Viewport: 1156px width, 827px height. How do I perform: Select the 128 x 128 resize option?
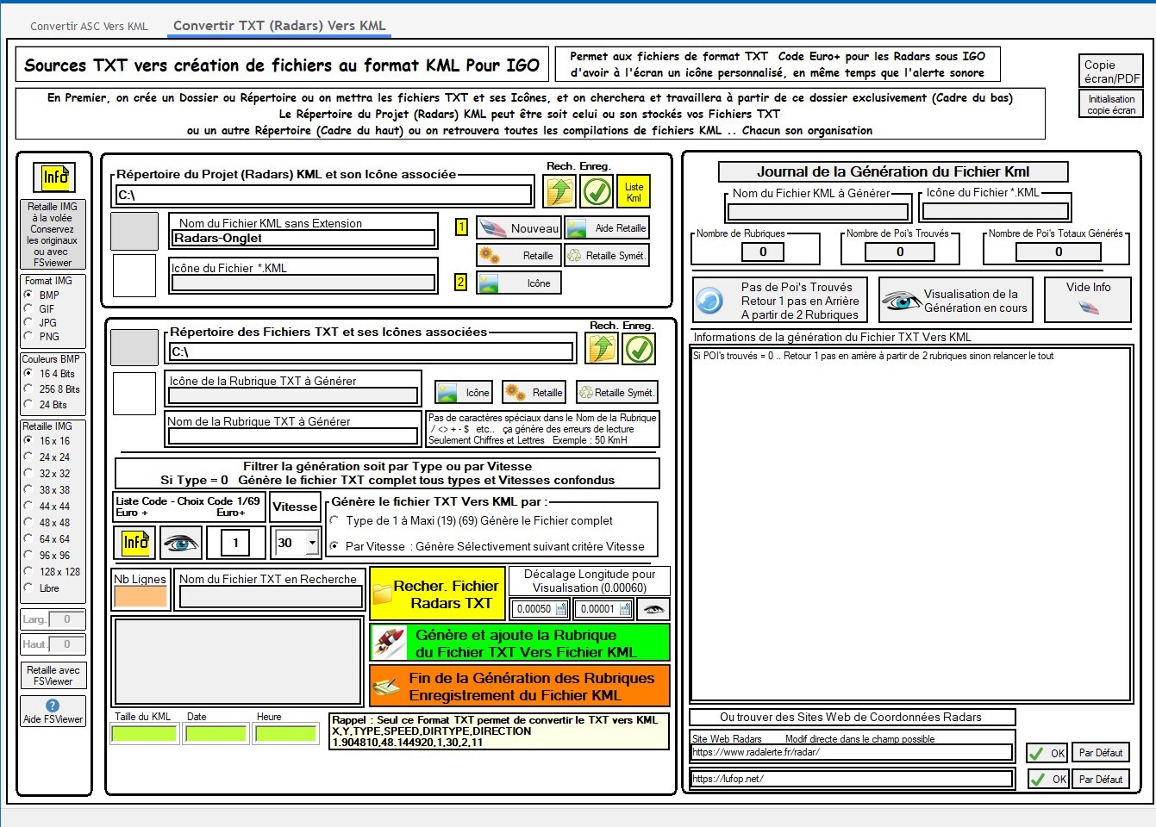click(x=28, y=571)
